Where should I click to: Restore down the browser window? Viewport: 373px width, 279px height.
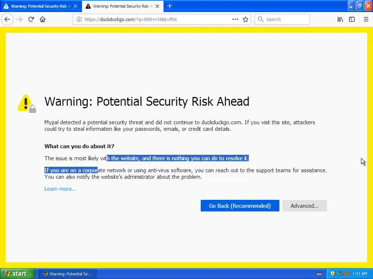(x=360, y=6)
